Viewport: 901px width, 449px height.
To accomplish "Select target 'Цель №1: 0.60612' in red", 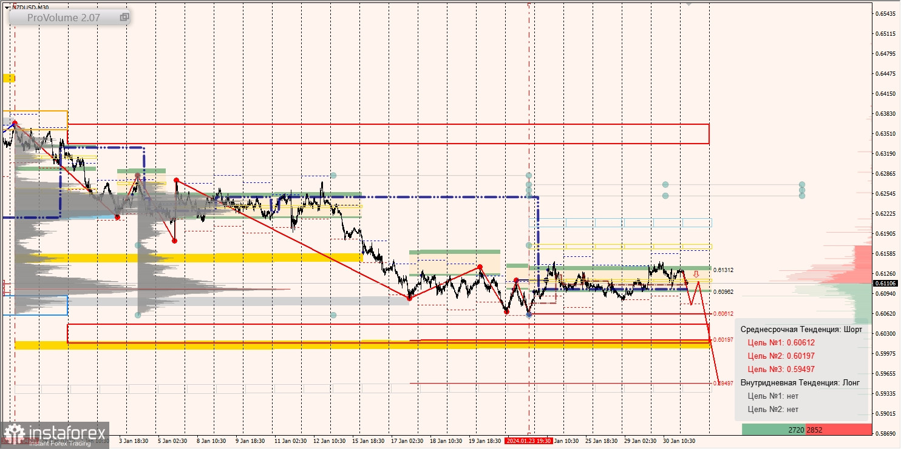I will (781, 342).
